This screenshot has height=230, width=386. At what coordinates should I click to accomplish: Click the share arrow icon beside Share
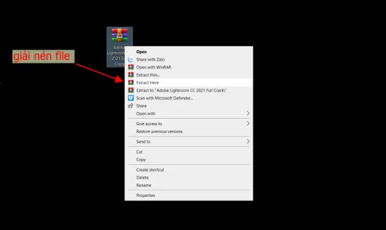(131, 105)
